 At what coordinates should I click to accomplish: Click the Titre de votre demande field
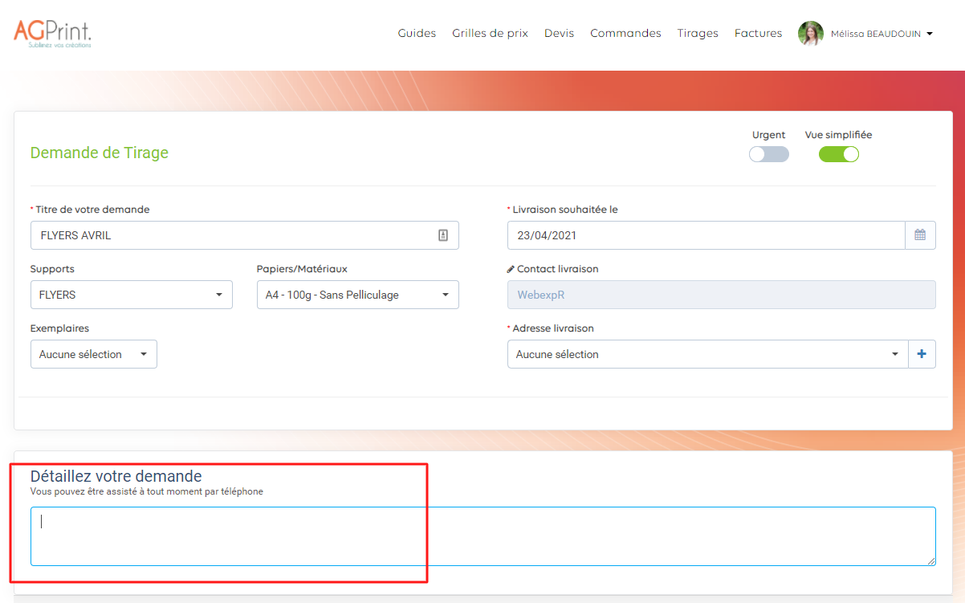coord(233,235)
